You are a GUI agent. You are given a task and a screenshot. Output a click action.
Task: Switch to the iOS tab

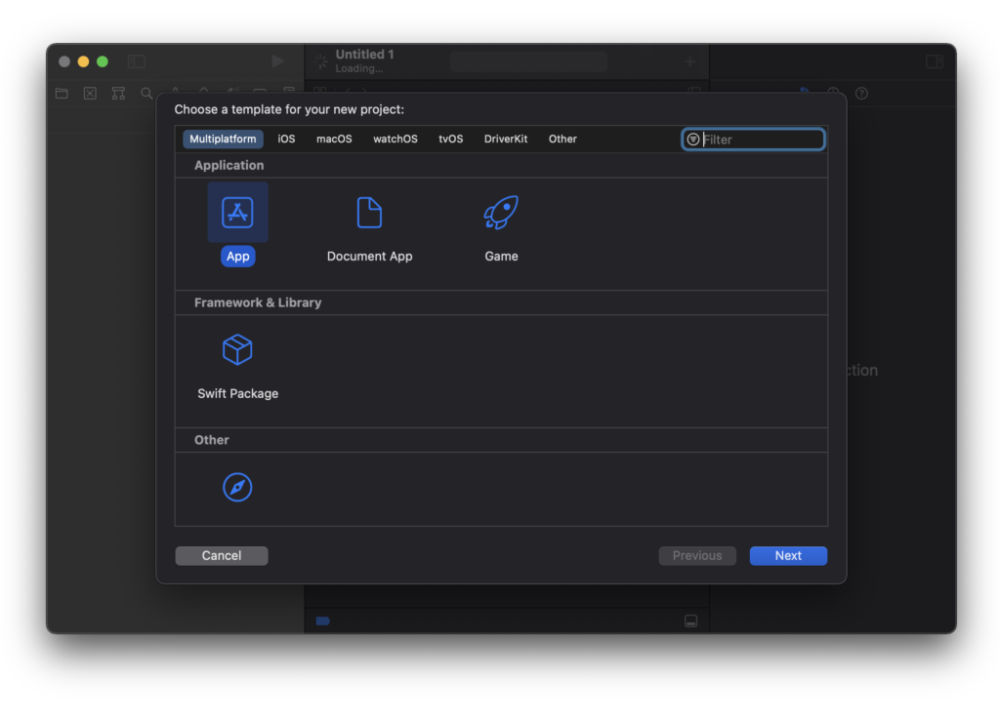click(x=286, y=139)
